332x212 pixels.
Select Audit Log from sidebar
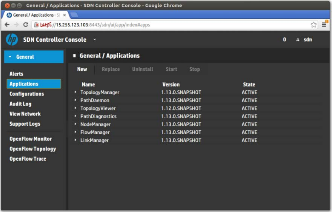tap(20, 104)
